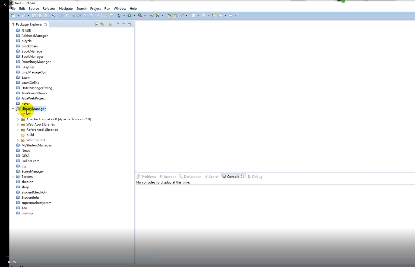
Task: Click the Save icon in toolbar
Action: pyautogui.click(x=34, y=15)
